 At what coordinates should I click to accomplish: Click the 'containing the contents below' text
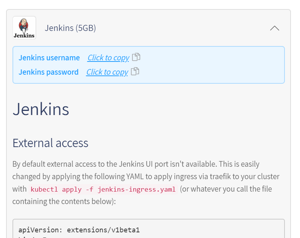[63, 201]
